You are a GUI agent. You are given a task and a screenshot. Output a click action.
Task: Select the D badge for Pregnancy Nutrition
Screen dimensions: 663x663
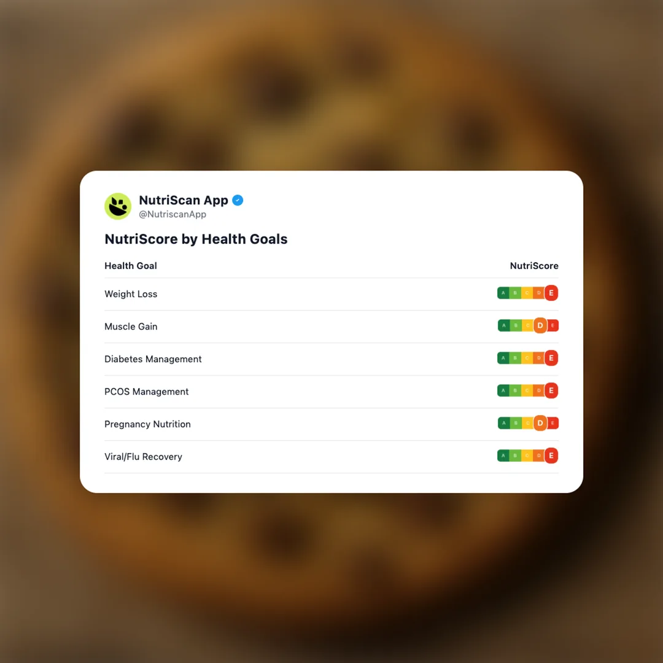pos(540,423)
